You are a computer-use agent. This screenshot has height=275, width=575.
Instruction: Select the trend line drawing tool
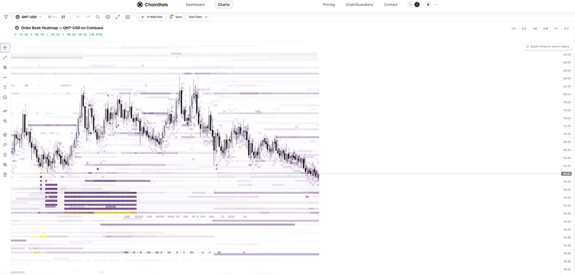coord(5,57)
